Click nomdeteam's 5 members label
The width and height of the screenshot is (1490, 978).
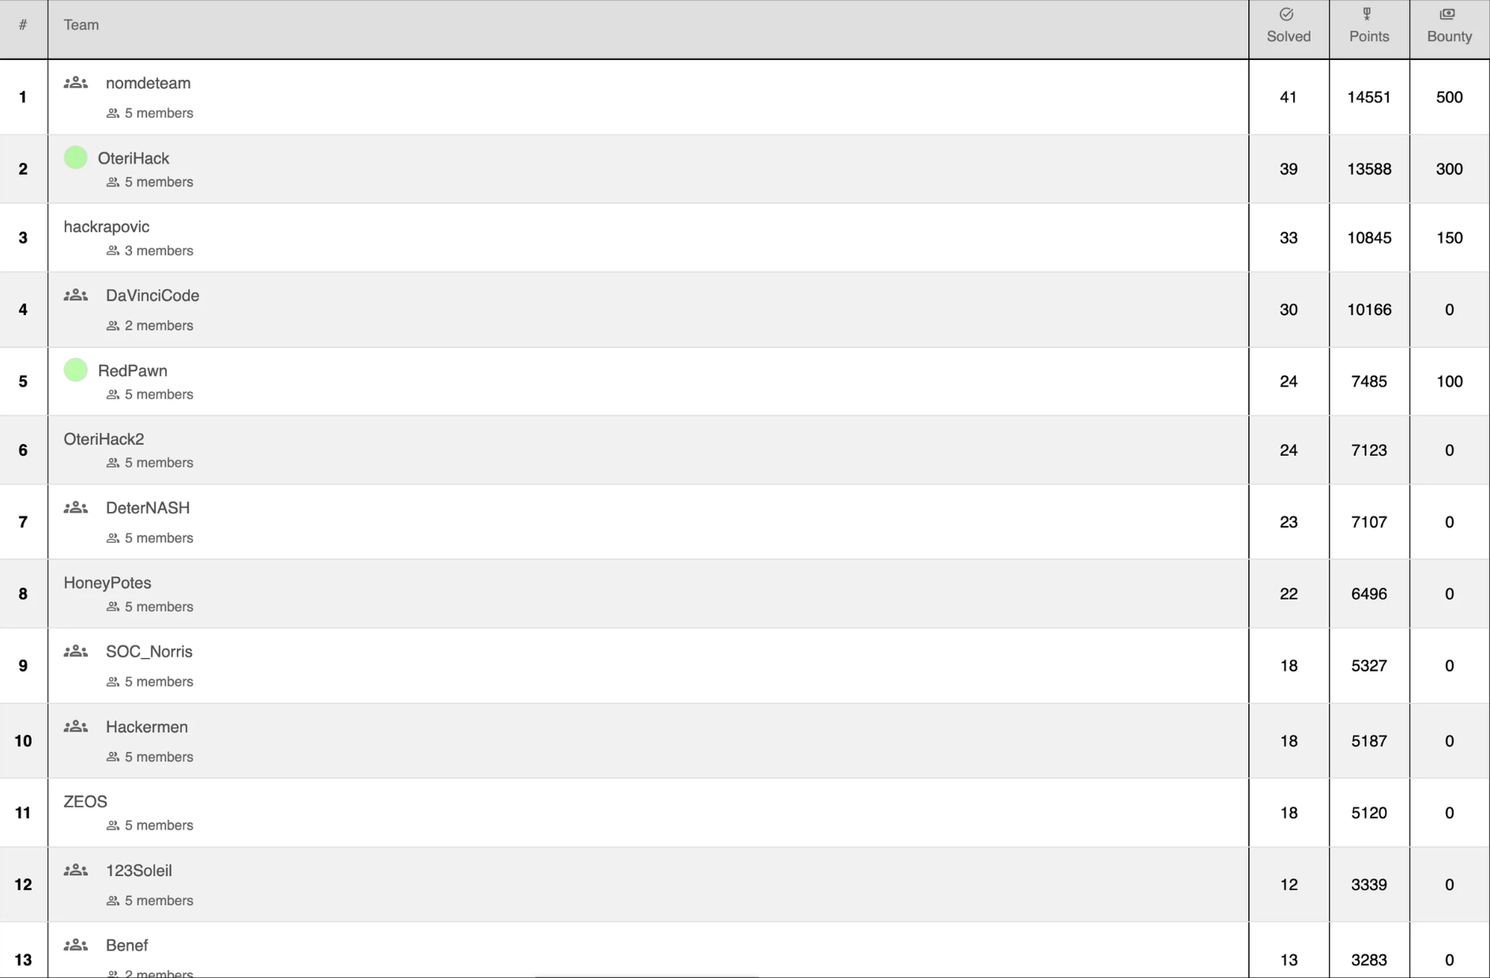pyautogui.click(x=158, y=114)
